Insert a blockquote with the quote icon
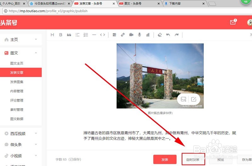 pos(69,35)
